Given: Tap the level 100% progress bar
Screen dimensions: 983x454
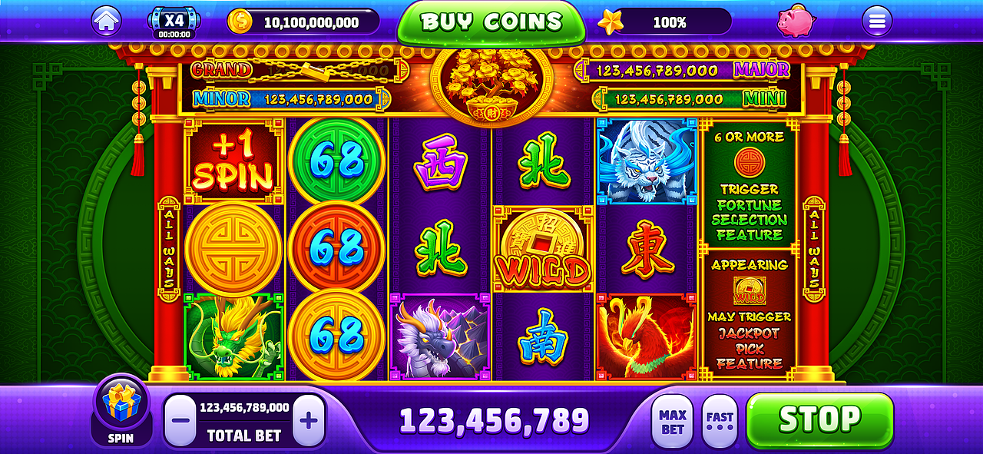Looking at the screenshot, I should (x=670, y=22).
